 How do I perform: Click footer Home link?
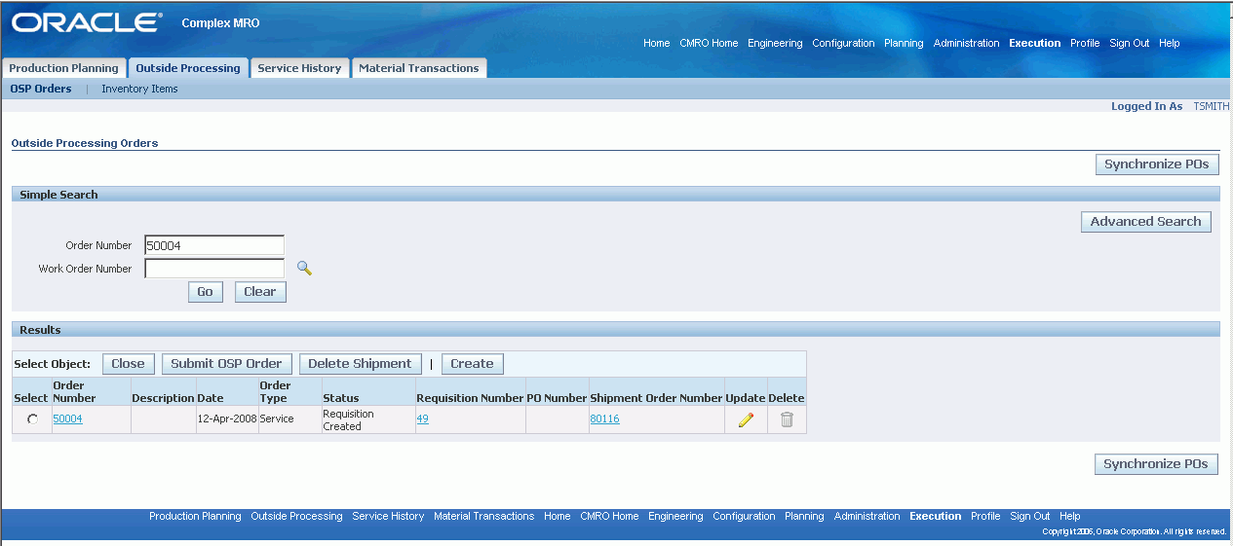[x=558, y=517]
